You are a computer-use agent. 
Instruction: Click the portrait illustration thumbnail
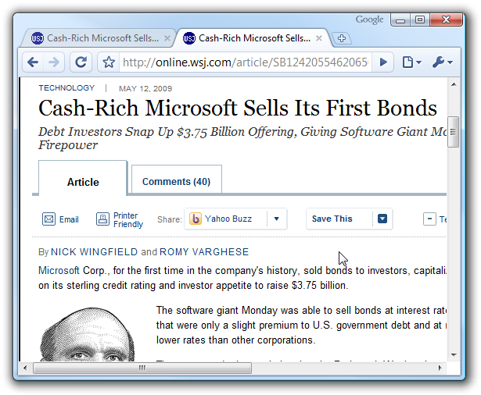[x=88, y=334]
